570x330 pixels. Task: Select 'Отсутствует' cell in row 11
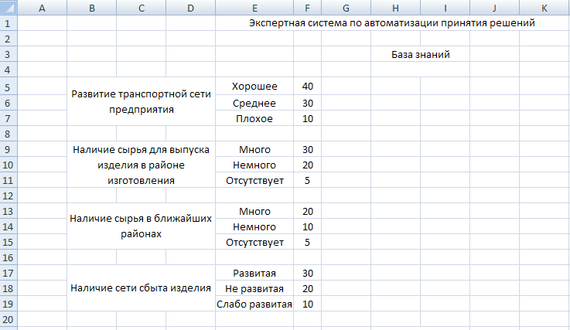pos(254,180)
